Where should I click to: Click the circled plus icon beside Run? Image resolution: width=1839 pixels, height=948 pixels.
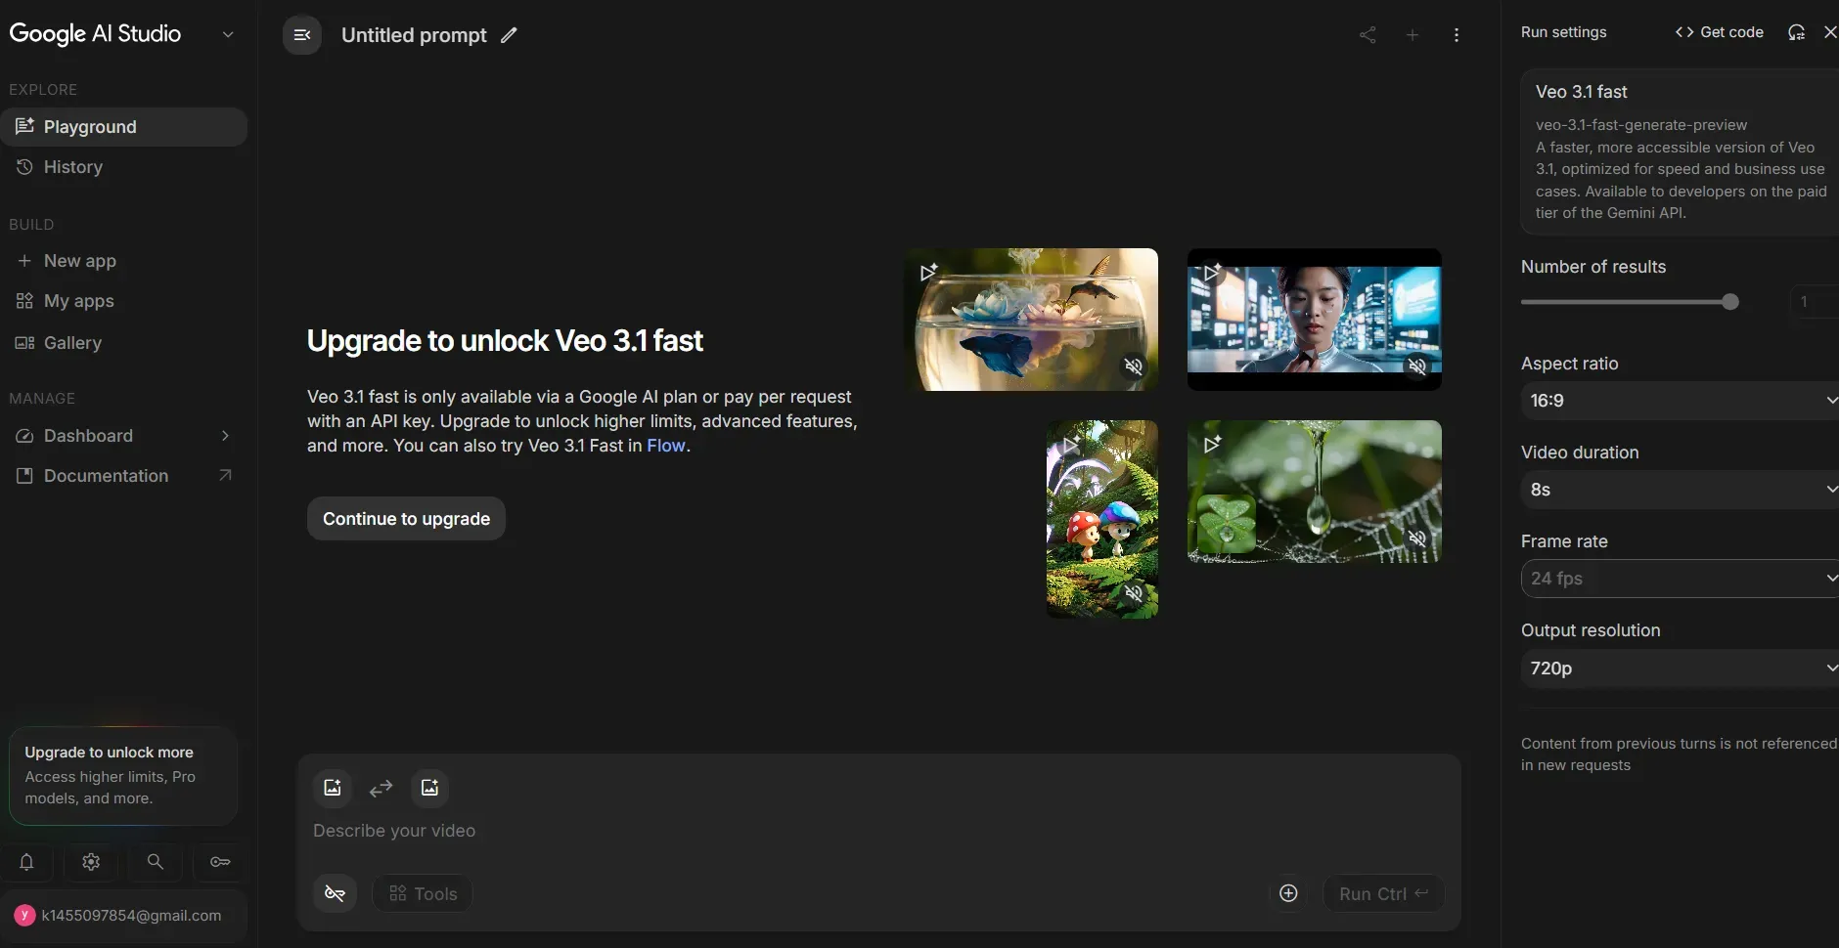[1288, 893]
